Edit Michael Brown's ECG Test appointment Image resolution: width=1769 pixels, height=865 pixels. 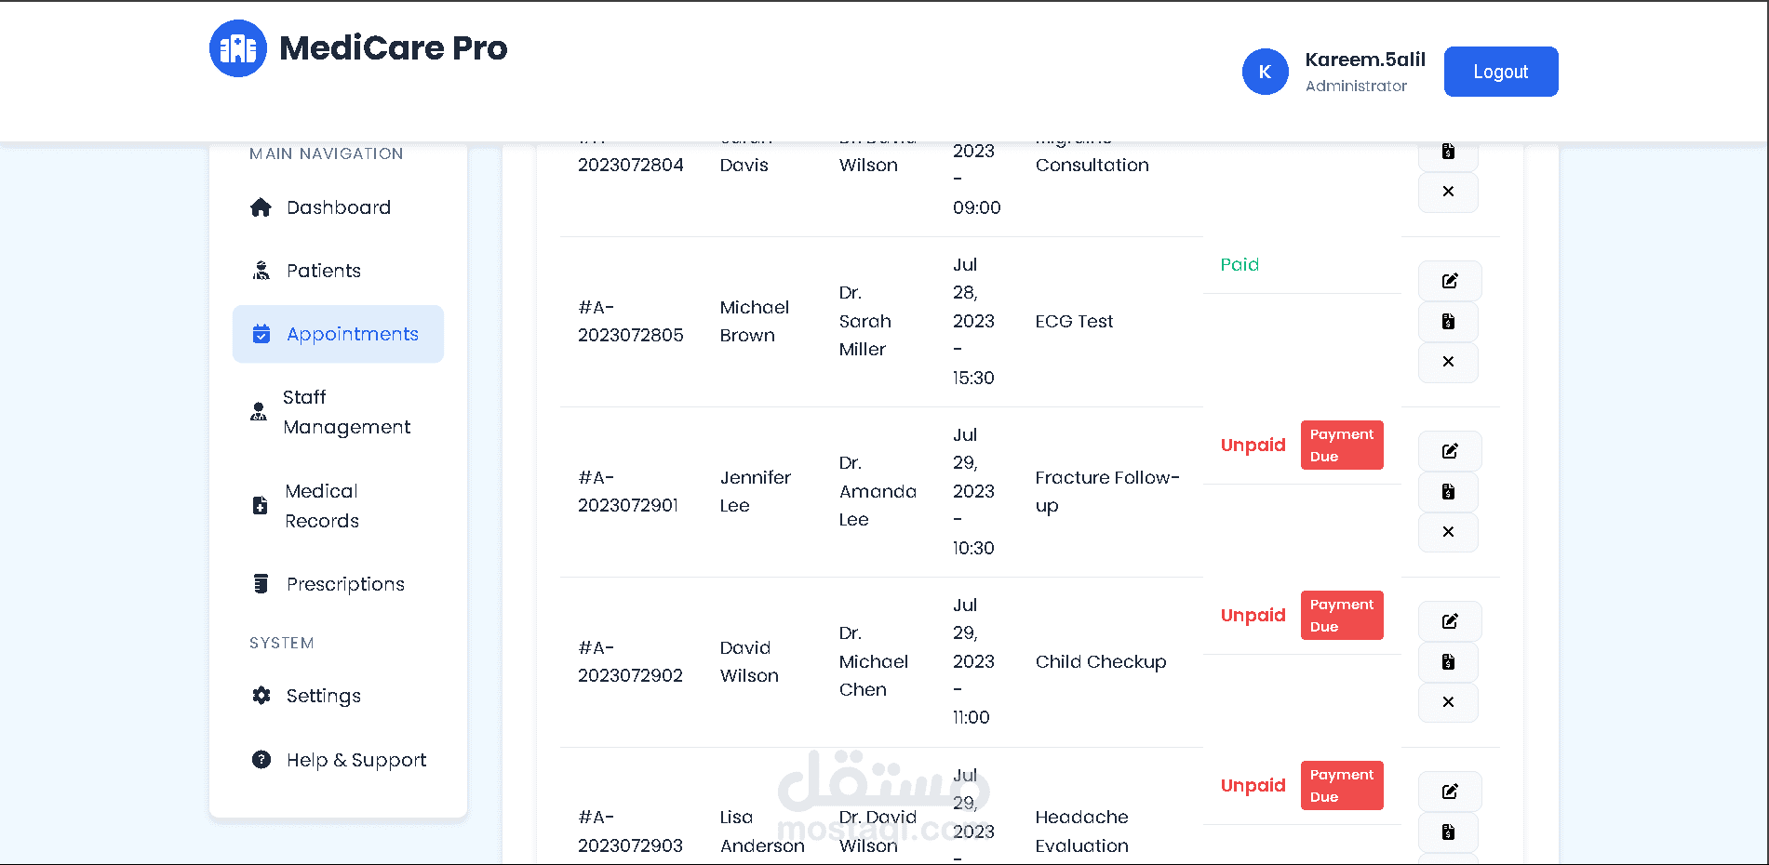[1449, 281]
